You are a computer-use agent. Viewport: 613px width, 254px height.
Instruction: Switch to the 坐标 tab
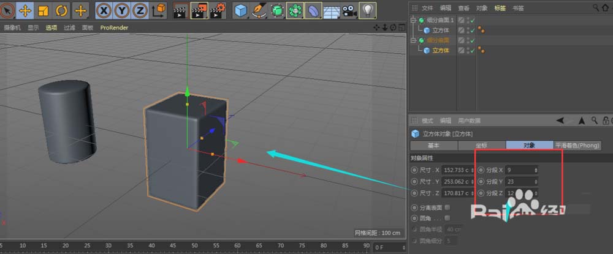tap(481, 146)
